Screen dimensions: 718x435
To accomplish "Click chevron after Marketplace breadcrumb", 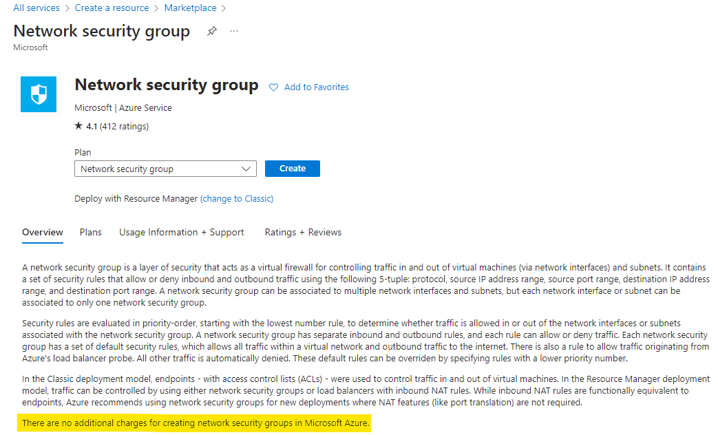I will (x=224, y=8).
